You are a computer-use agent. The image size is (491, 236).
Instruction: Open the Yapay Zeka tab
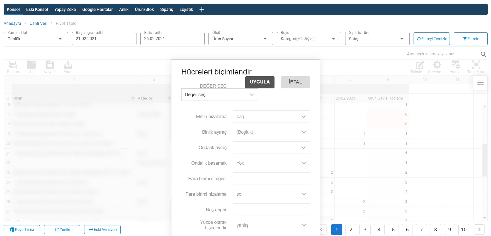65,9
